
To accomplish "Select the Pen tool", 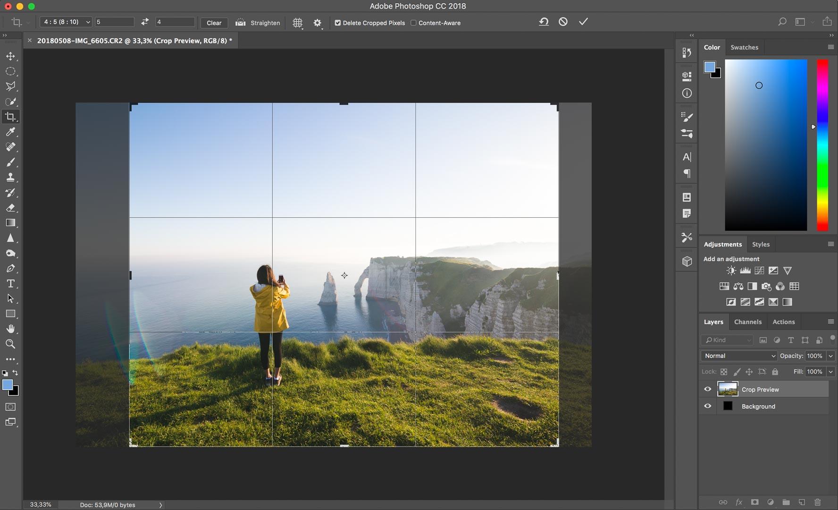I will click(10, 268).
